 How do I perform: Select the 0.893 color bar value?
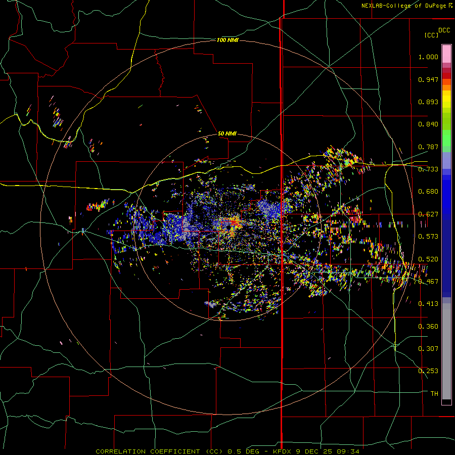pos(428,102)
